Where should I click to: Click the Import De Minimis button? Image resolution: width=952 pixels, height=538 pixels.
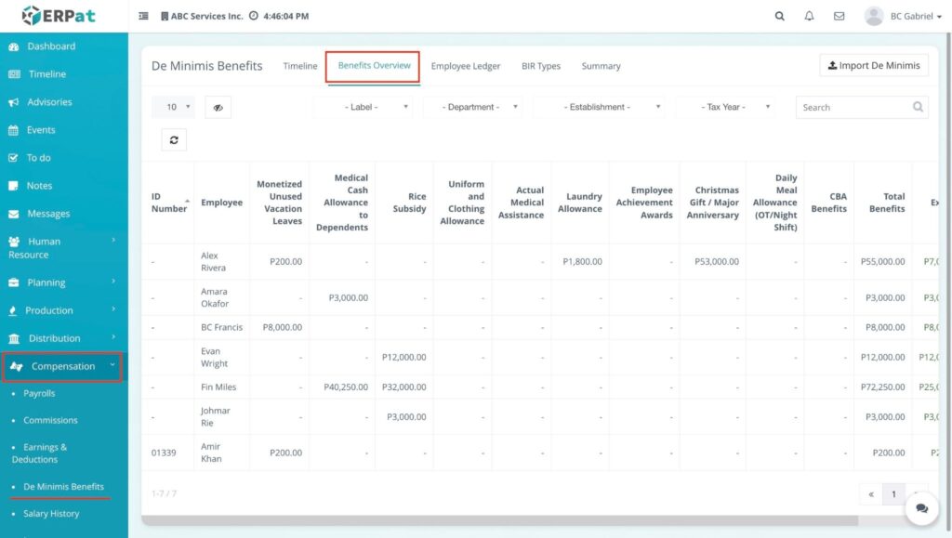tap(873, 65)
